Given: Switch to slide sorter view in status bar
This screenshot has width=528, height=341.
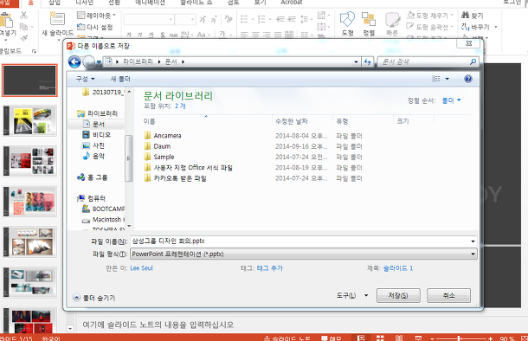Looking at the screenshot, I should point(380,338).
